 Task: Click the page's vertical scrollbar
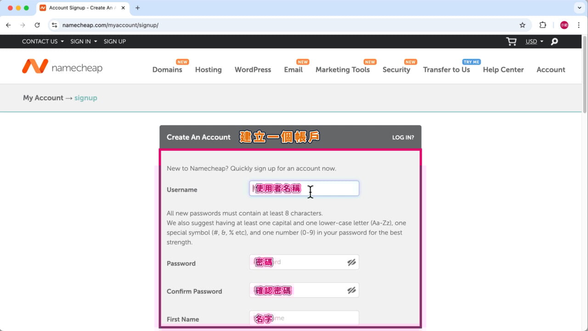[584, 74]
